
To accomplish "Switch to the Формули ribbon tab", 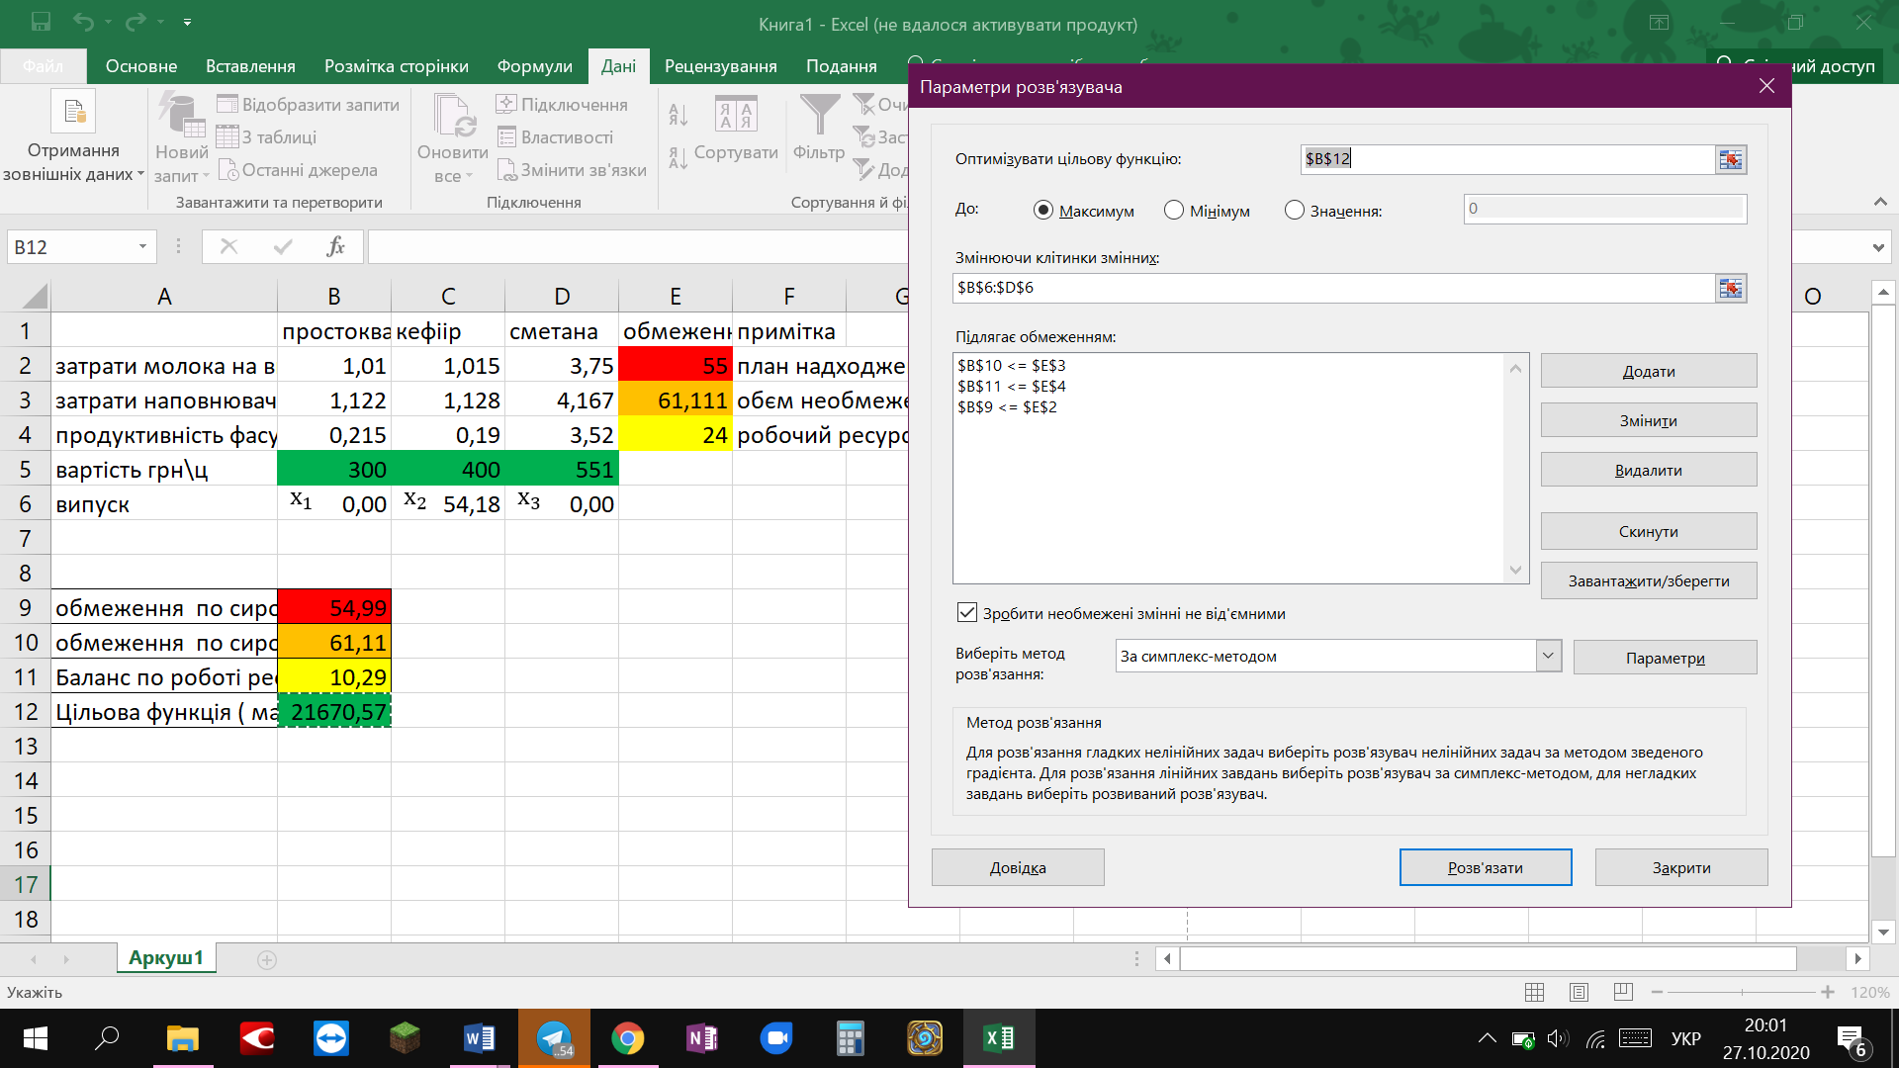I will point(534,66).
